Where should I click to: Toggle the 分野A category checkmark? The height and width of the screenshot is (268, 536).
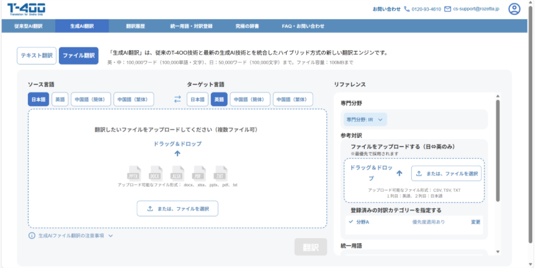pyautogui.click(x=351, y=221)
